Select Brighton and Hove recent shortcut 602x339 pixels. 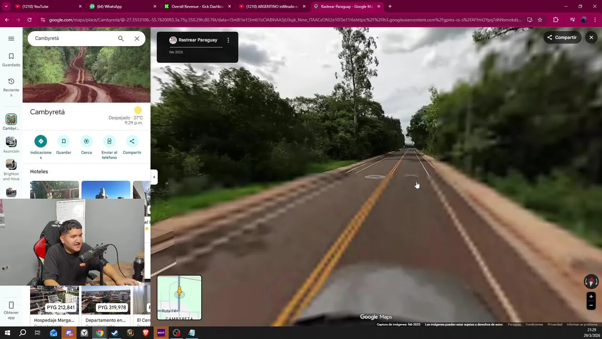tap(11, 170)
